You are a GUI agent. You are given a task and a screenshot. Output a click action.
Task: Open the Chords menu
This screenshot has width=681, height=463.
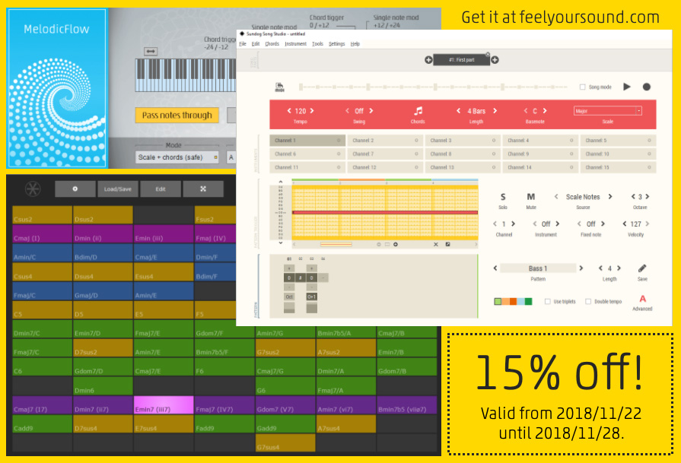(x=272, y=44)
